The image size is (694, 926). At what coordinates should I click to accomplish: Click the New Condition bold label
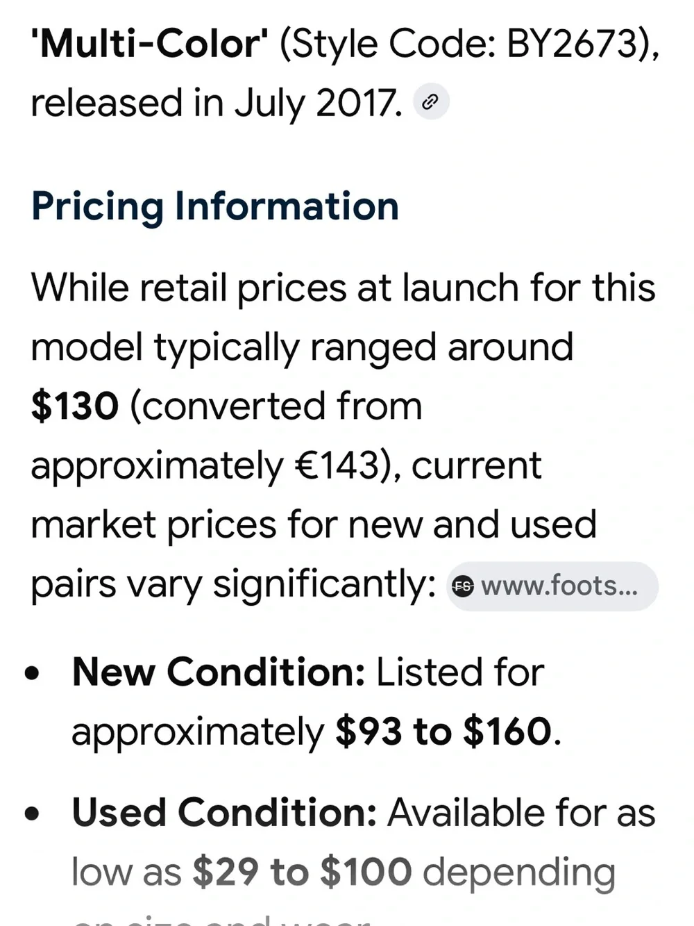[x=219, y=672]
